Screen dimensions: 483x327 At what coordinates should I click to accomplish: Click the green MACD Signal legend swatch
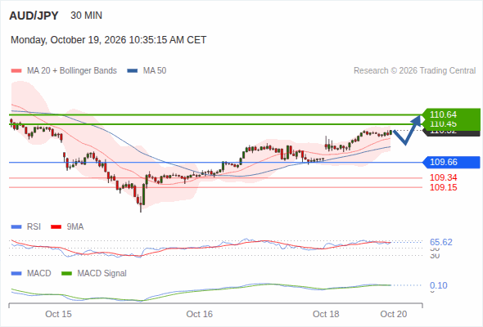pyautogui.click(x=66, y=274)
